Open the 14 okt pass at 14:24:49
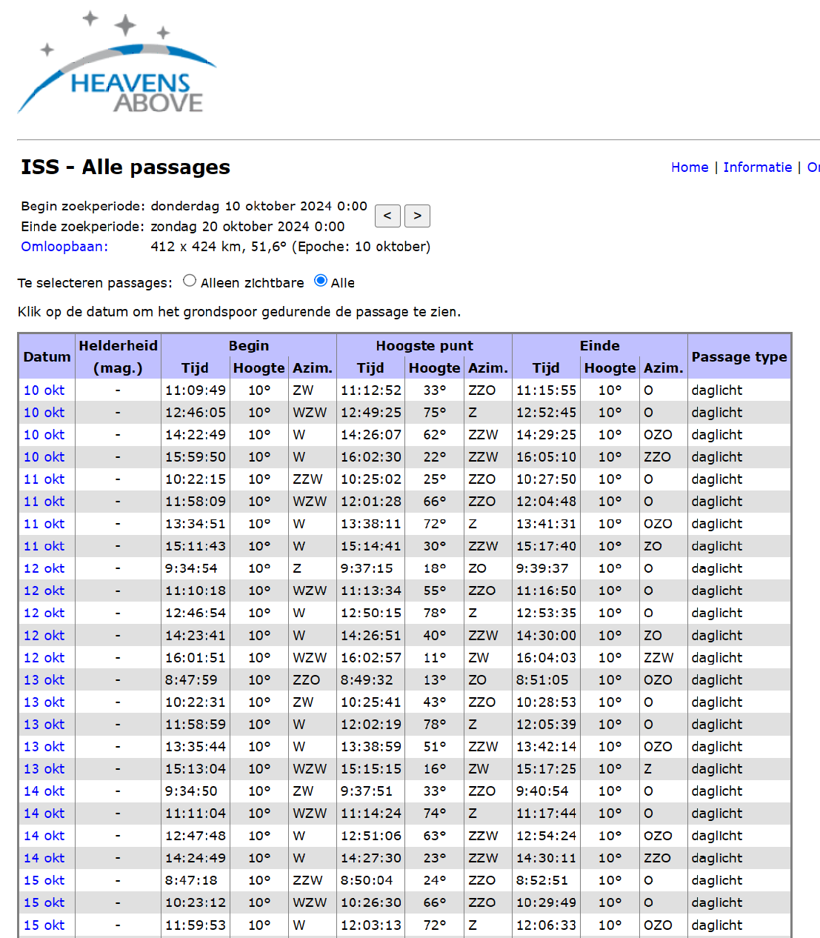Viewport: 820px width, 938px height. [x=44, y=858]
